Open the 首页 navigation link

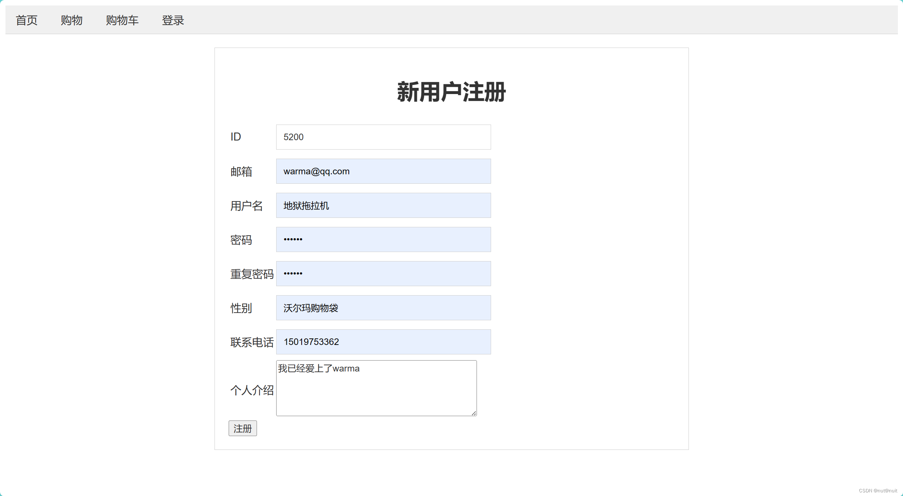pos(26,20)
